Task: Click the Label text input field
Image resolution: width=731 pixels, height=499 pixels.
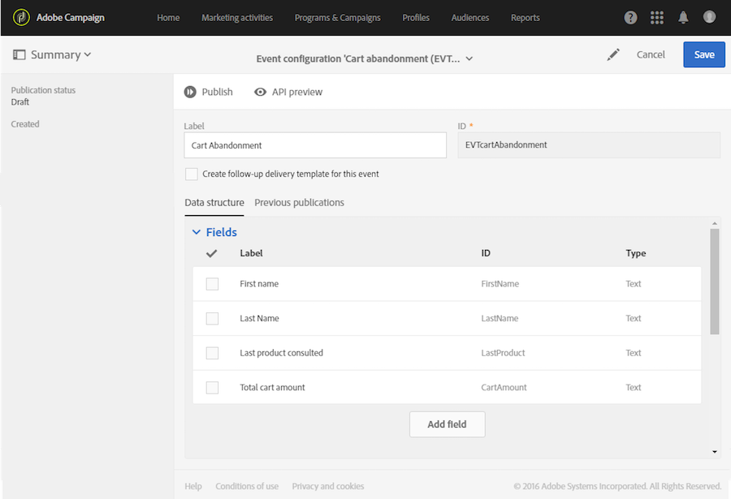Action: coord(315,145)
